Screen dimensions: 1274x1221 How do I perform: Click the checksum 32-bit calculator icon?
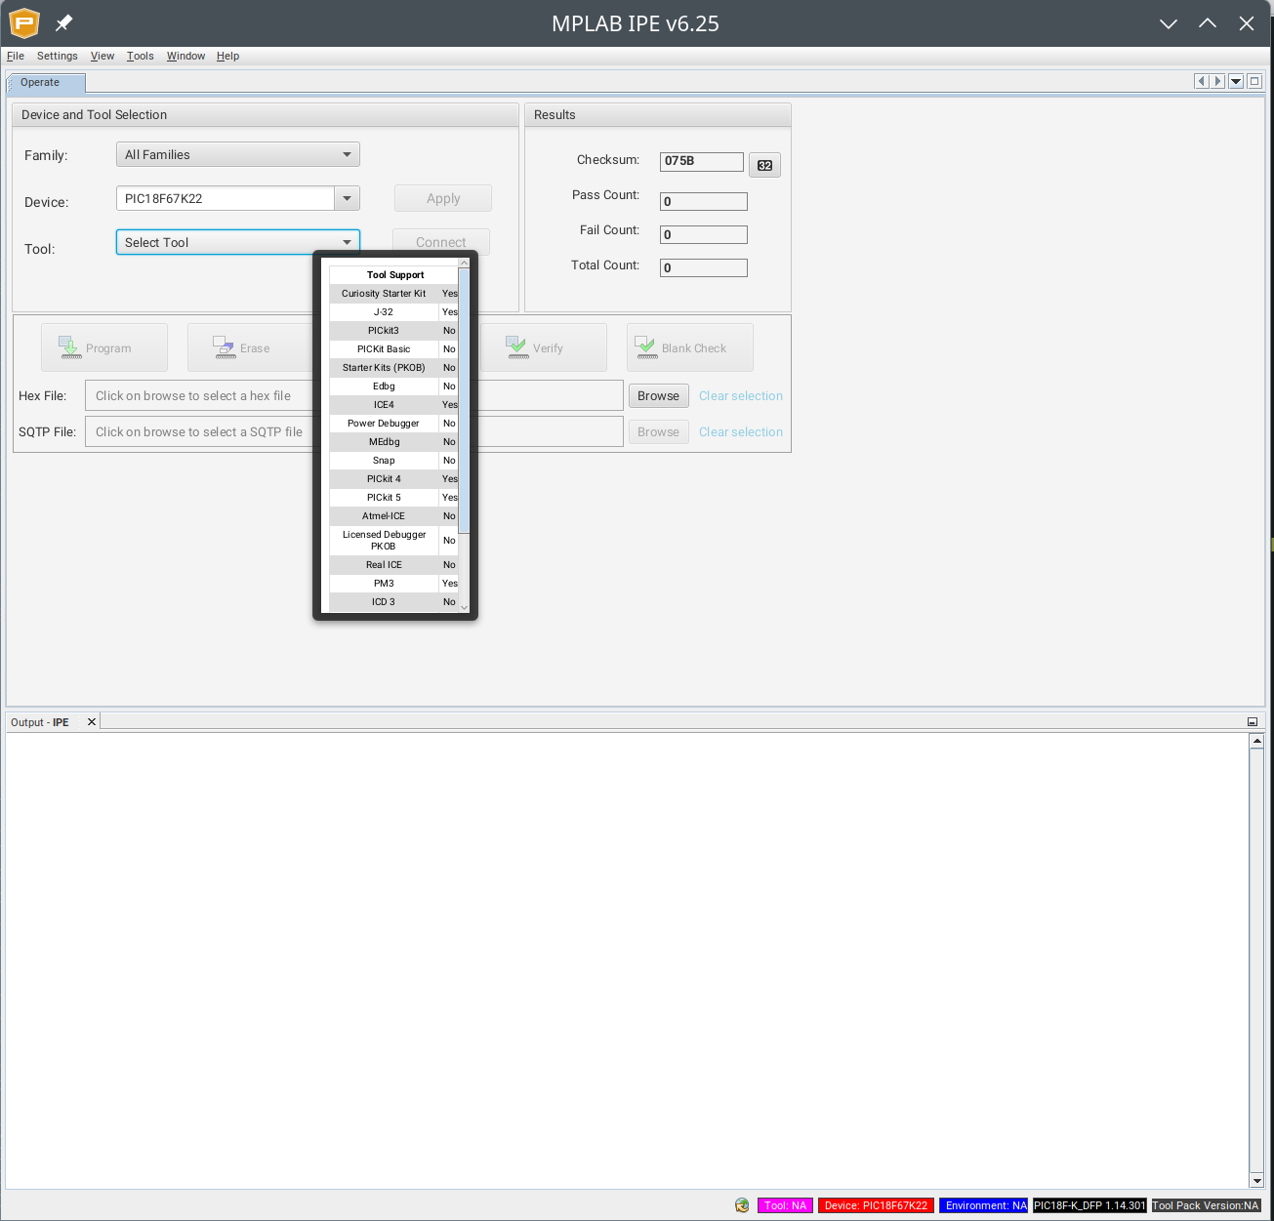[x=764, y=165]
